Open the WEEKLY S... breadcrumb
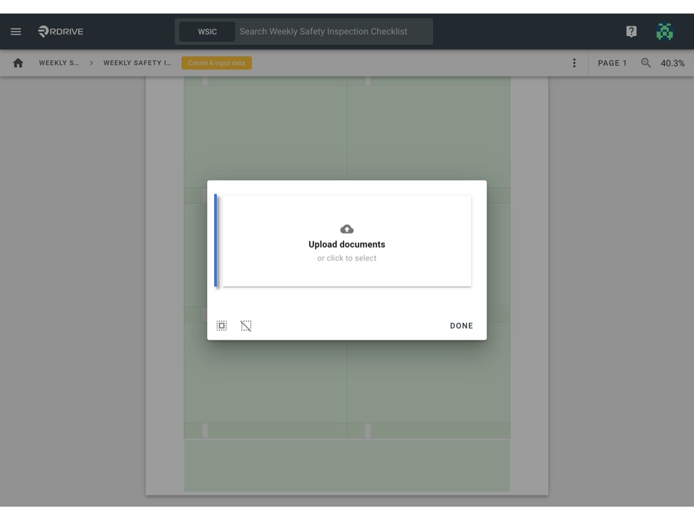The height and width of the screenshot is (520, 694). (59, 63)
